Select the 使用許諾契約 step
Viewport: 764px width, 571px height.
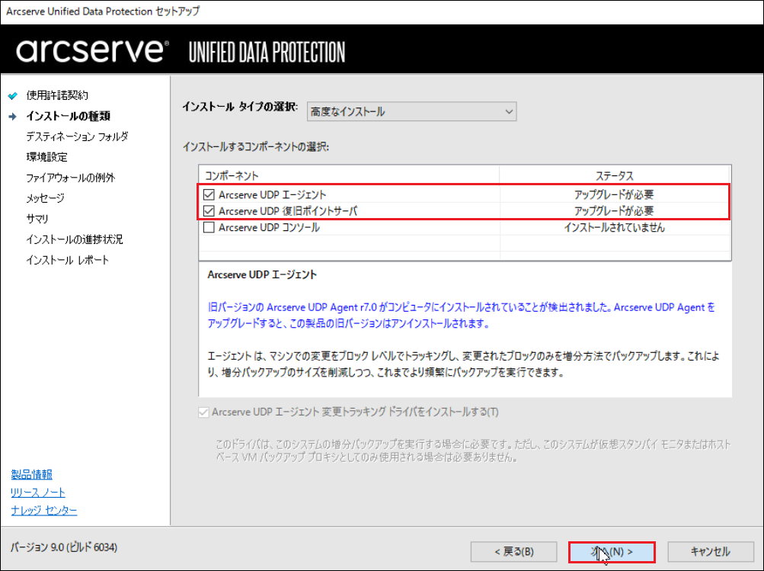(x=57, y=95)
